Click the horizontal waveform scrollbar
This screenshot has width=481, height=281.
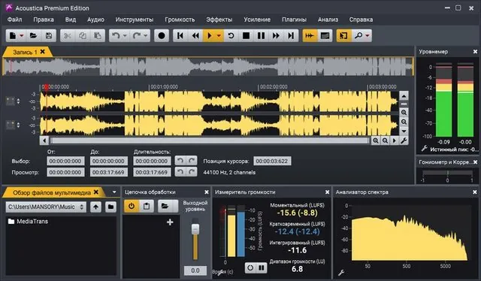click(x=210, y=140)
